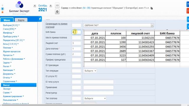
Task: Expand the Акты [3|0|0] menu
Action: 11,44
